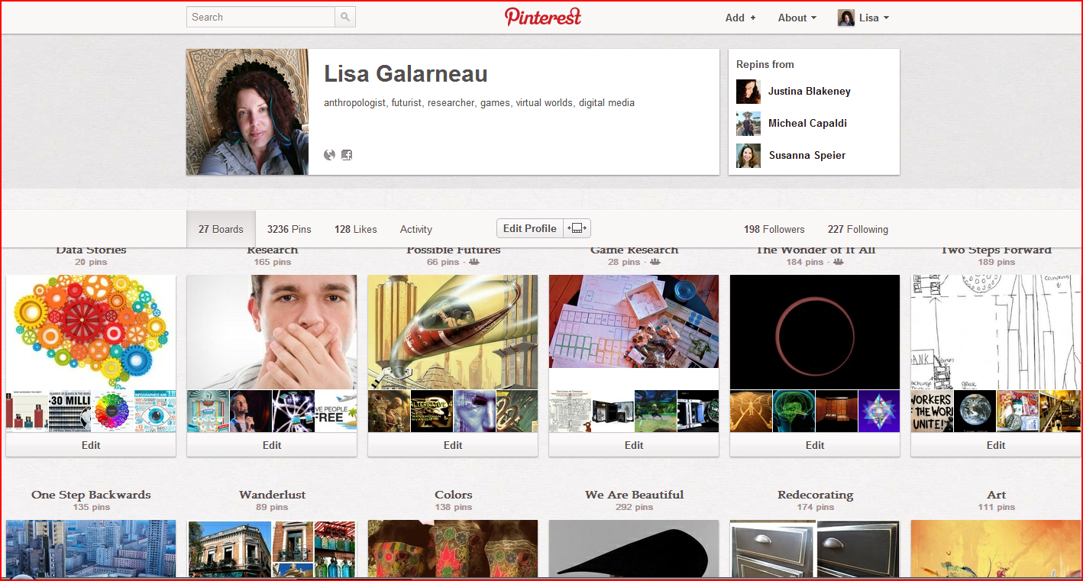1083x581 pixels.
Task: Click the collaborators icon under Game Research
Action: [x=655, y=262]
